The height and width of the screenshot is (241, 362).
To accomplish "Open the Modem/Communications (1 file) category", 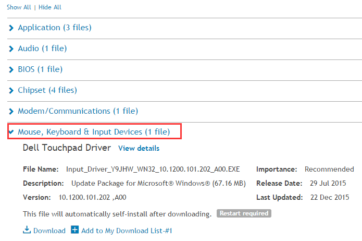I will pos(78,111).
